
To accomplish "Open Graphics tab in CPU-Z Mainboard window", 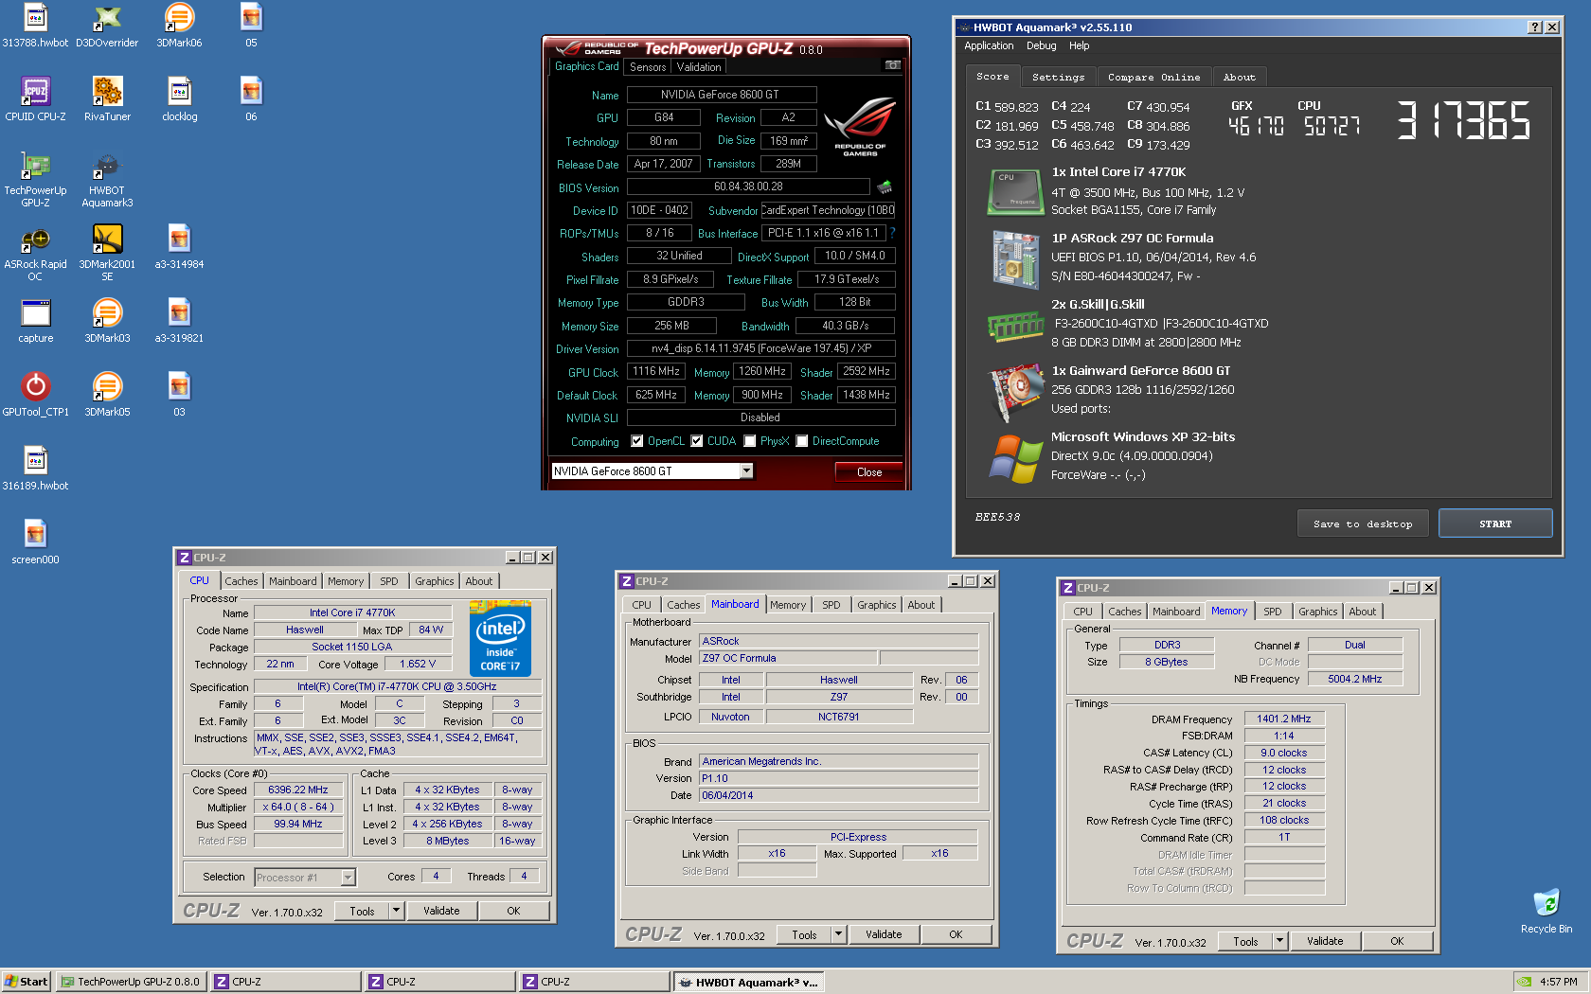I will [x=876, y=605].
